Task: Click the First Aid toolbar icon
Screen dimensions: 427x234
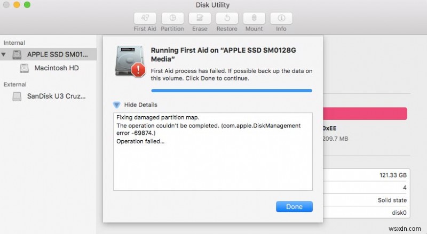Action: (x=145, y=18)
